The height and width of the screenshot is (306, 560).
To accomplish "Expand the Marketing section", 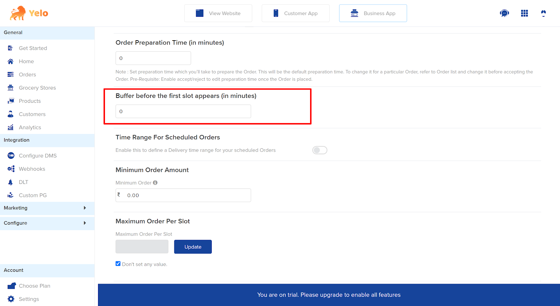I will pos(85,208).
